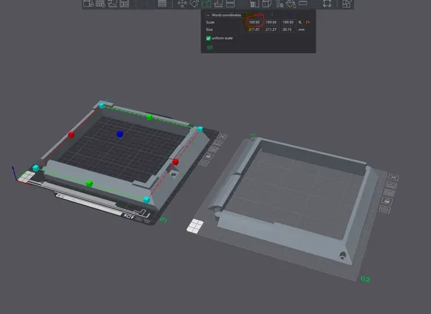Screen dimensions: 431x314
Task: Uncheck the uniform scale checkbox
Action: (x=208, y=38)
